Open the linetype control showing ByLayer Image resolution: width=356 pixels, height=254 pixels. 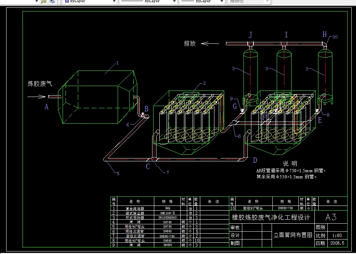click(149, 1)
